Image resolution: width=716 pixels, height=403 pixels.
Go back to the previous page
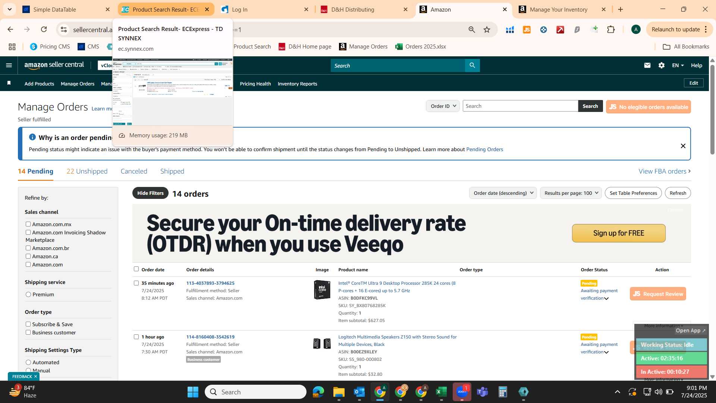(10, 29)
